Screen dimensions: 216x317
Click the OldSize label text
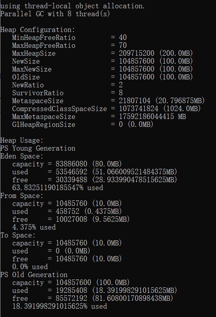tap(26, 77)
